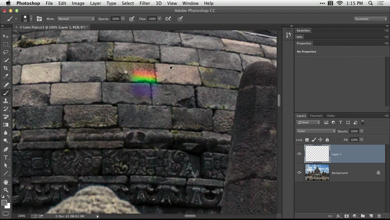Toggle lock image pixels
390x220 pixels.
click(x=314, y=140)
